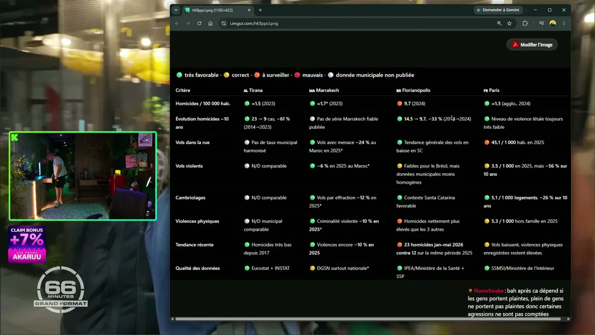Open the zoom magnifier in address bar
Image resolution: width=595 pixels, height=335 pixels.
pos(499,23)
